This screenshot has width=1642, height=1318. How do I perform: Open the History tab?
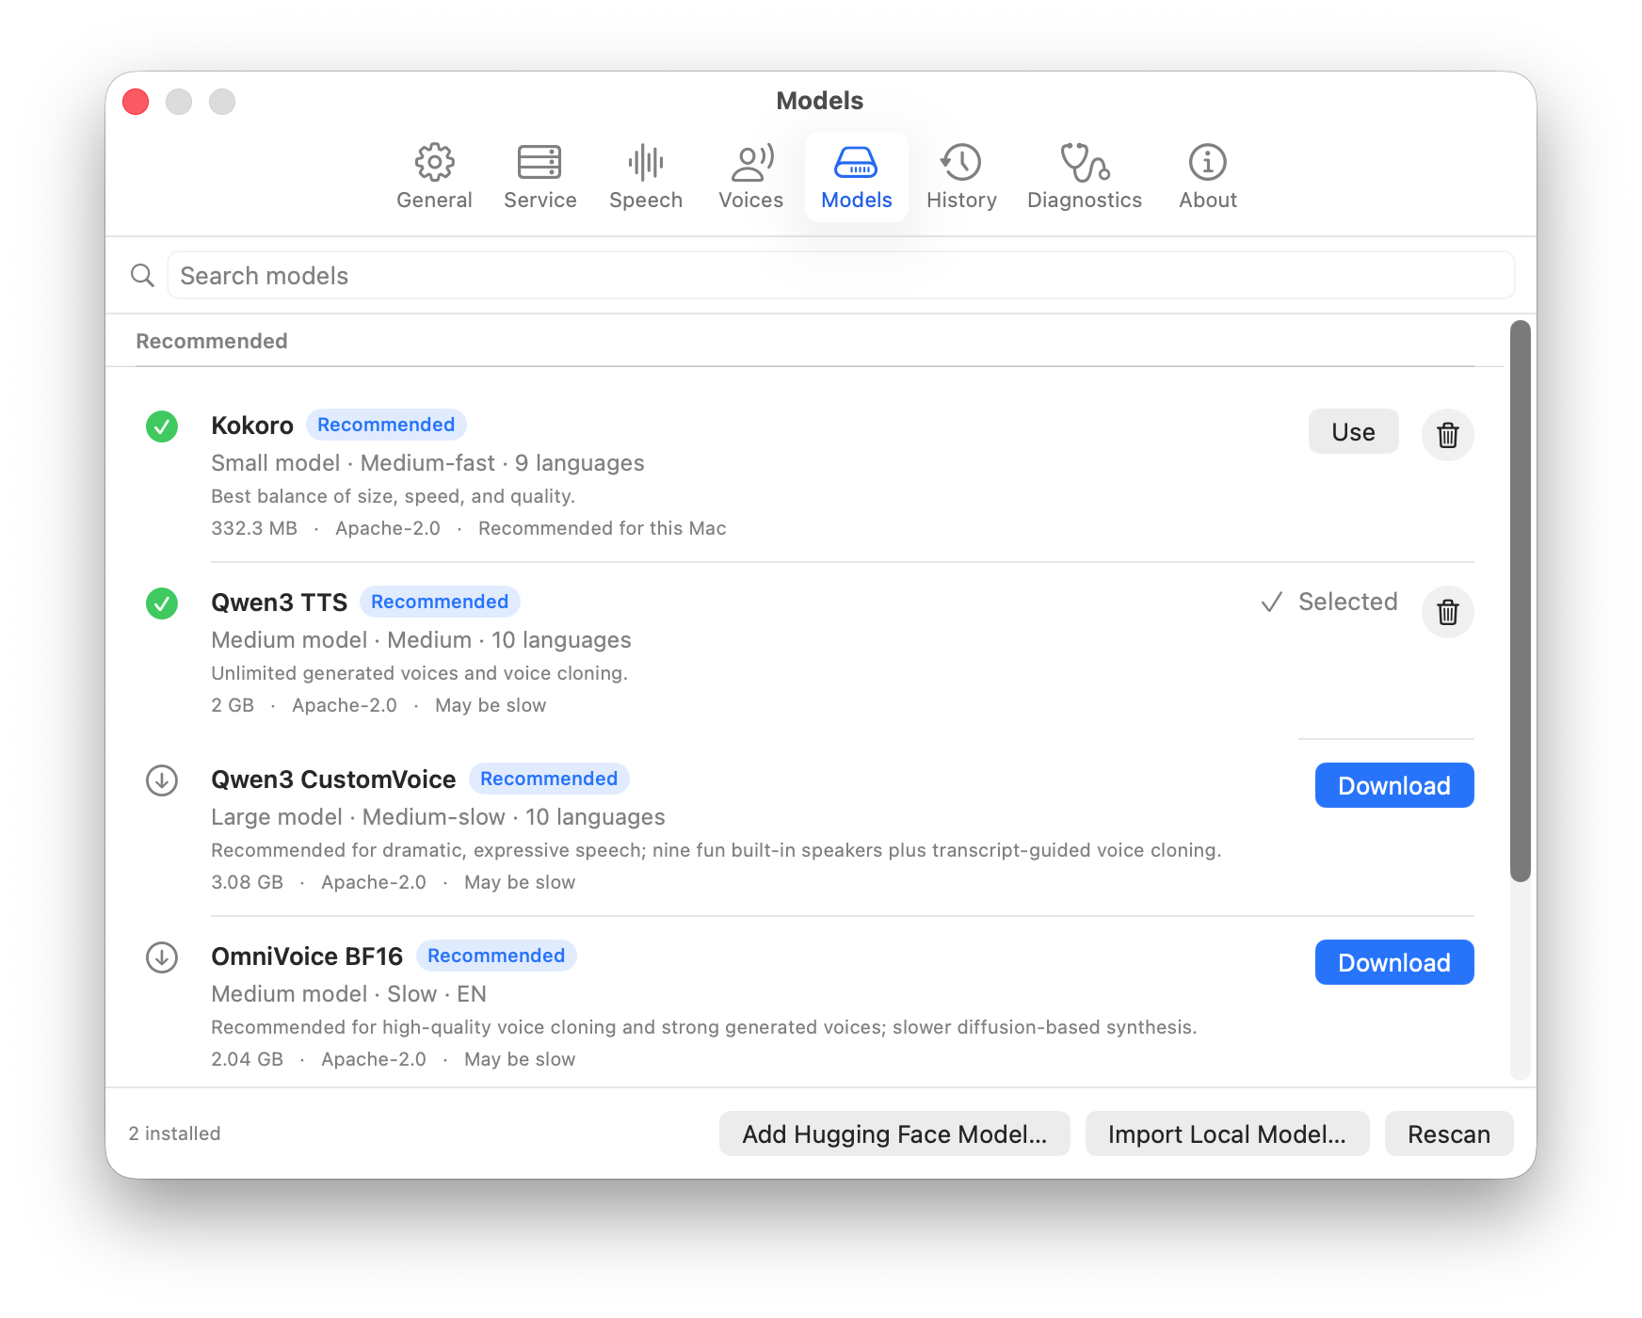click(x=961, y=177)
